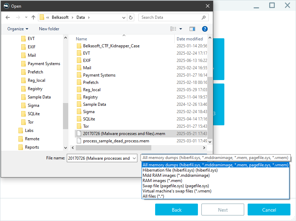Click the Organize menu
The width and height of the screenshot is (296, 221).
(x=17, y=29)
